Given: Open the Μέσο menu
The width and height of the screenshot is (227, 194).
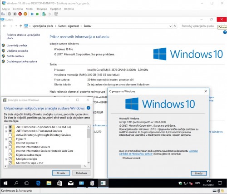Looking at the screenshot, I should 29,9.
